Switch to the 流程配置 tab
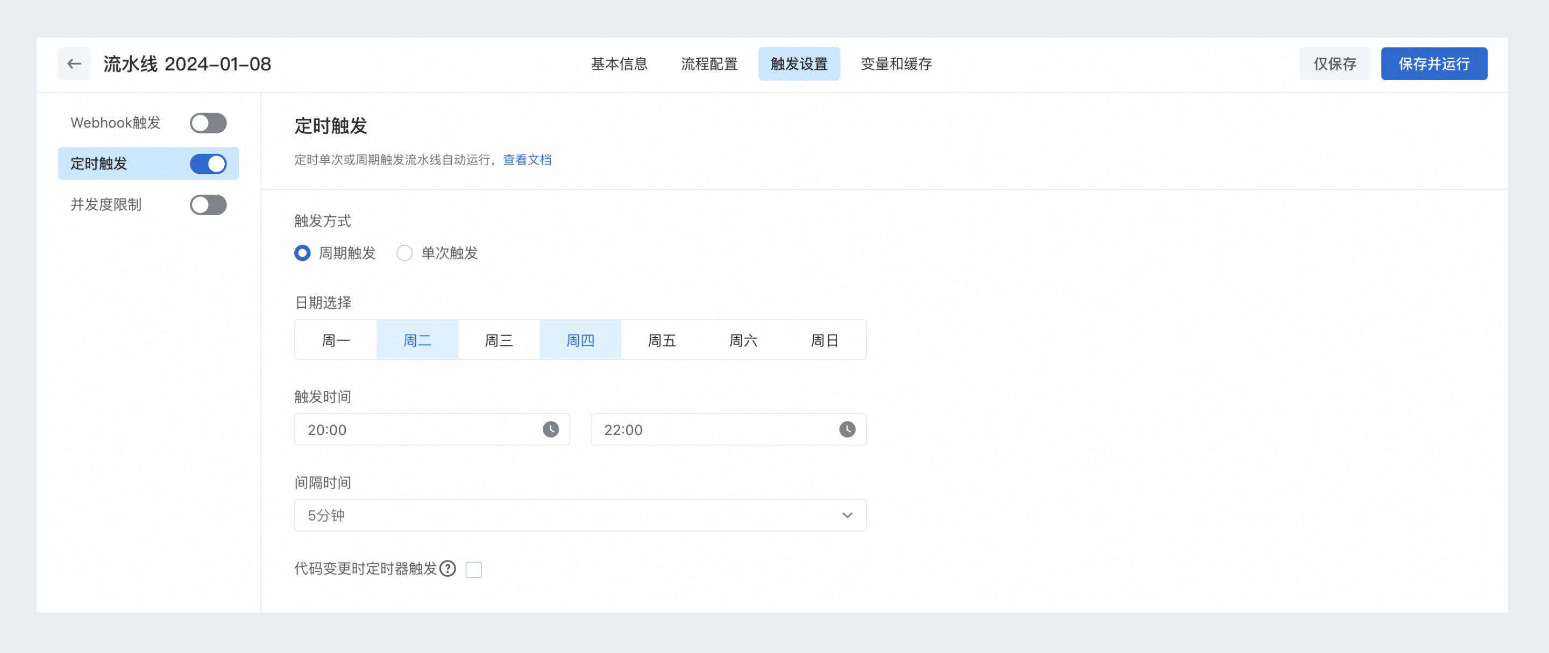 point(709,63)
